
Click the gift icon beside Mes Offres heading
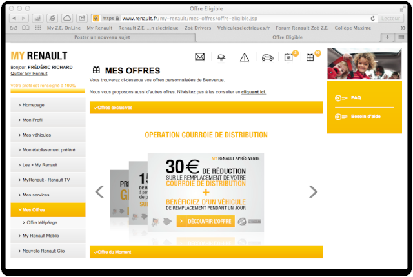coord(96,70)
